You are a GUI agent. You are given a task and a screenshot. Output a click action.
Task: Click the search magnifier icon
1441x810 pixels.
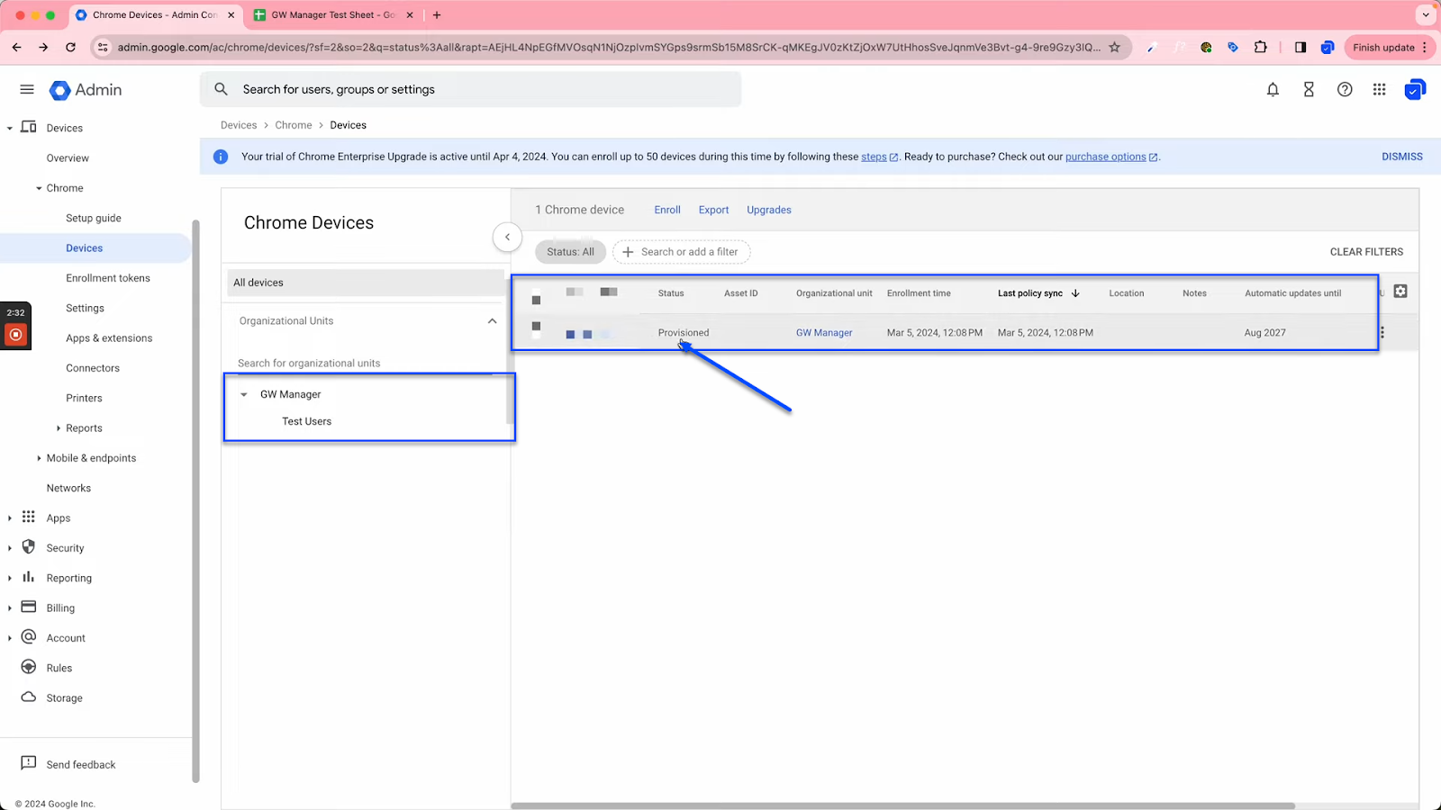[221, 89]
